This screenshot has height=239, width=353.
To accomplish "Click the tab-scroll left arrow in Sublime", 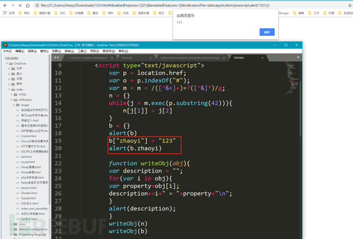I will coord(55,58).
